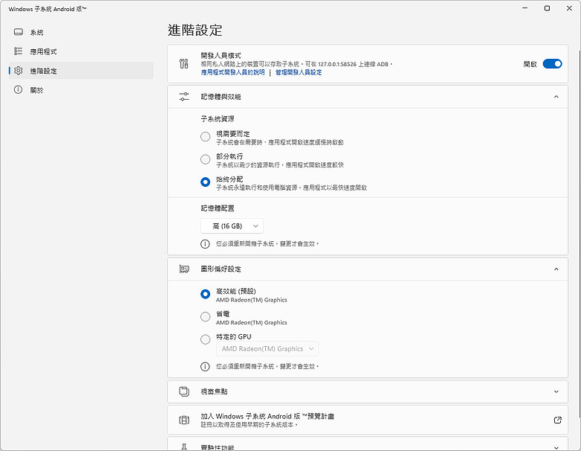581x451 pixels.
Task: Click the 子系統資源 label
Action: 218,119
